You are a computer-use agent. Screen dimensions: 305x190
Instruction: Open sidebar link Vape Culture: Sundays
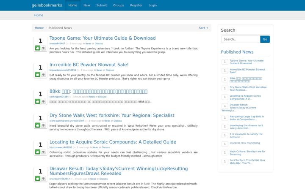pyautogui.click(x=247, y=153)
